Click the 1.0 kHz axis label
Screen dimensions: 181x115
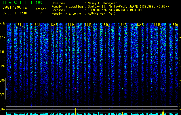(x=2, y=52)
